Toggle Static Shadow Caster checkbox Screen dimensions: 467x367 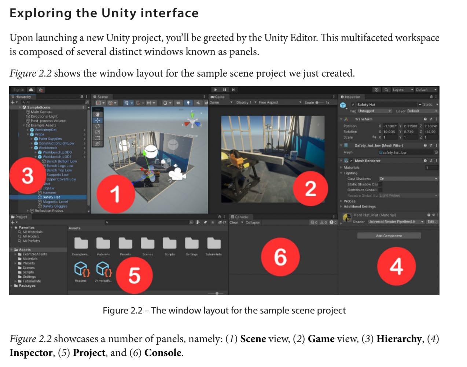pyautogui.click(x=380, y=185)
